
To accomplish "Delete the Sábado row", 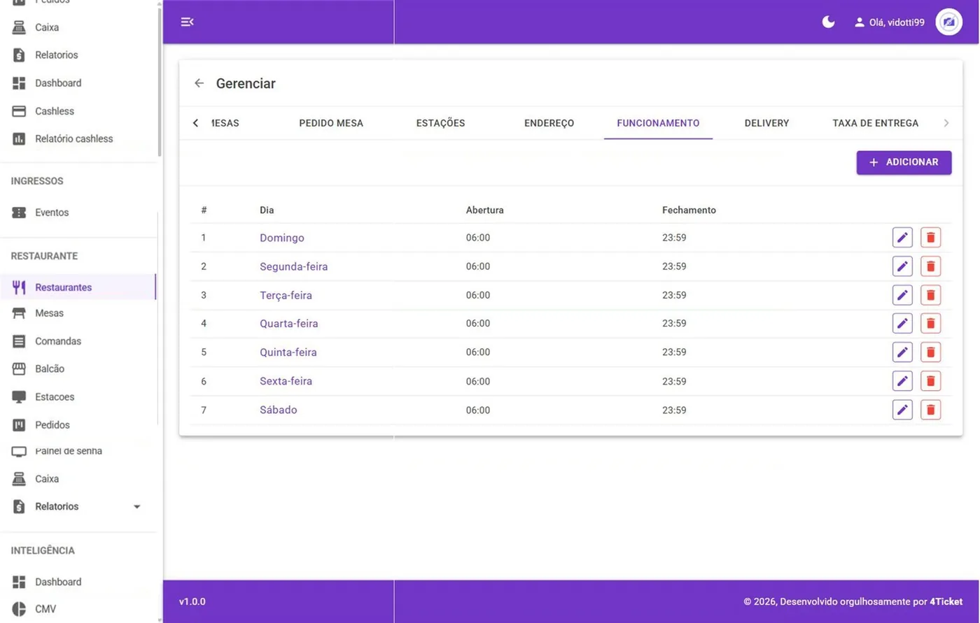I will [930, 410].
